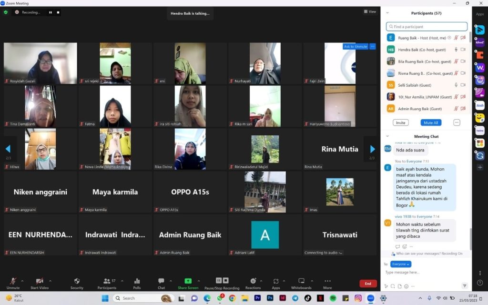Open Whiteboards from the toolbar
Image resolution: width=488 pixels, height=305 pixels.
pos(301,283)
